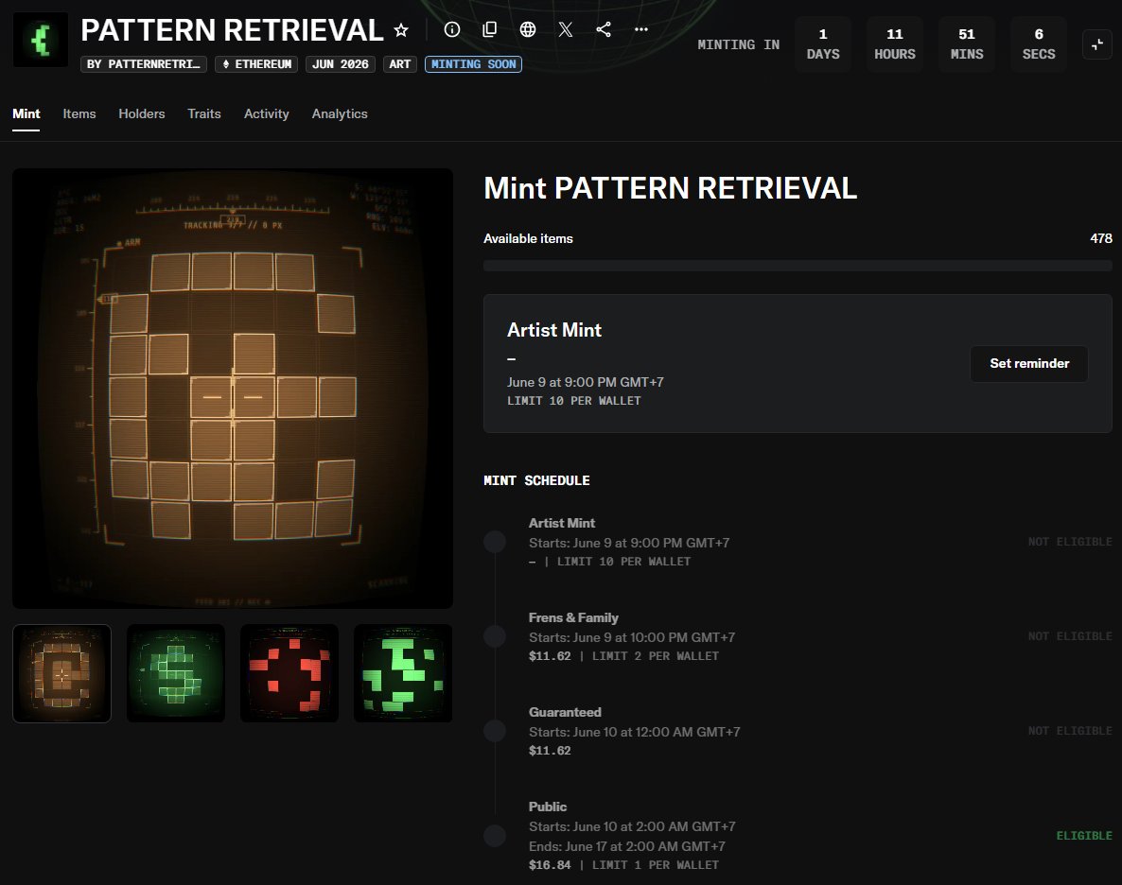This screenshot has width=1122, height=885.
Task: Click the MINTING SOON badge
Action: [x=473, y=64]
